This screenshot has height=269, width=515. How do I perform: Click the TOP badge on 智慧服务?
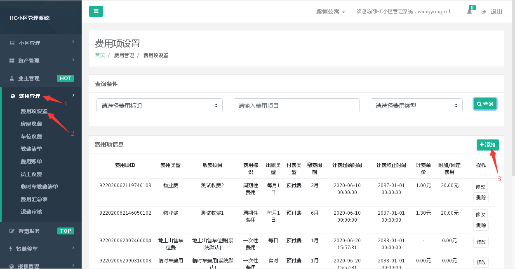[x=66, y=231]
